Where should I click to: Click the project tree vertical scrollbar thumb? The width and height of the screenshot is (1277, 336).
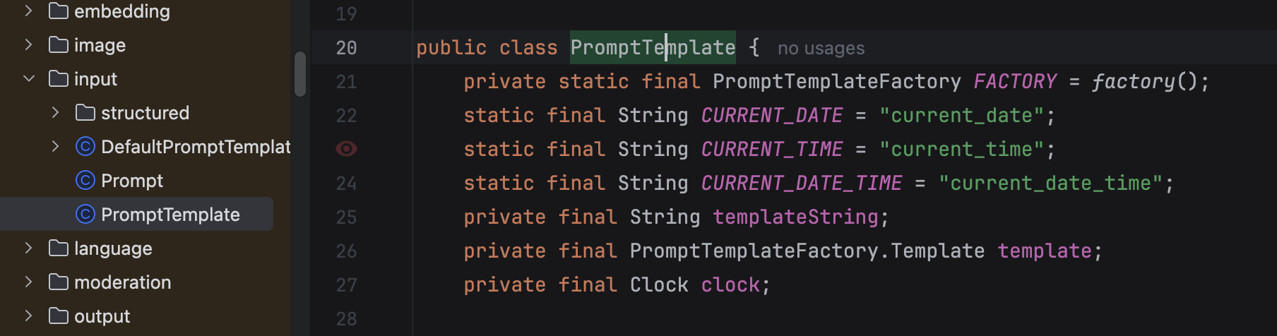coord(300,73)
